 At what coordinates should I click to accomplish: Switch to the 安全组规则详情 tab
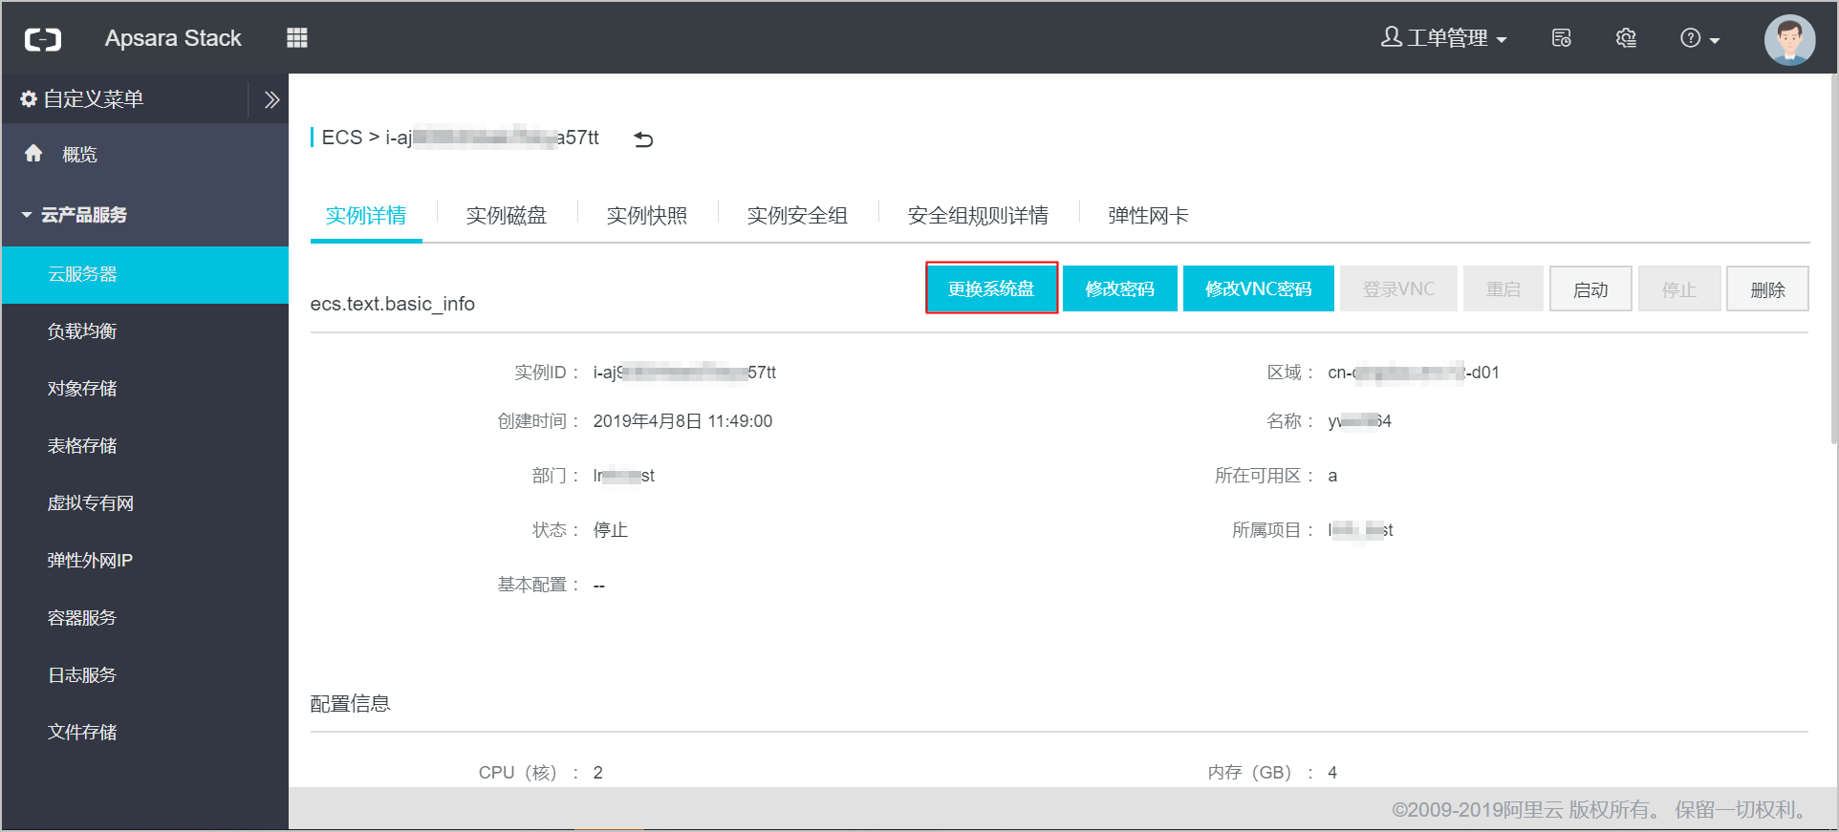coord(978,216)
